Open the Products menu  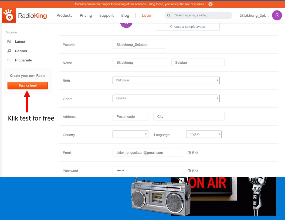click(x=64, y=15)
